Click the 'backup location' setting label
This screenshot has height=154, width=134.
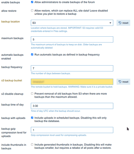pyautogui.click(x=10, y=22)
